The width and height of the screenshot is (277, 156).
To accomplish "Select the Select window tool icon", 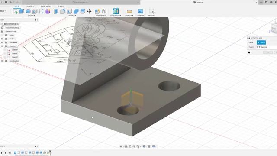I will [151, 11].
